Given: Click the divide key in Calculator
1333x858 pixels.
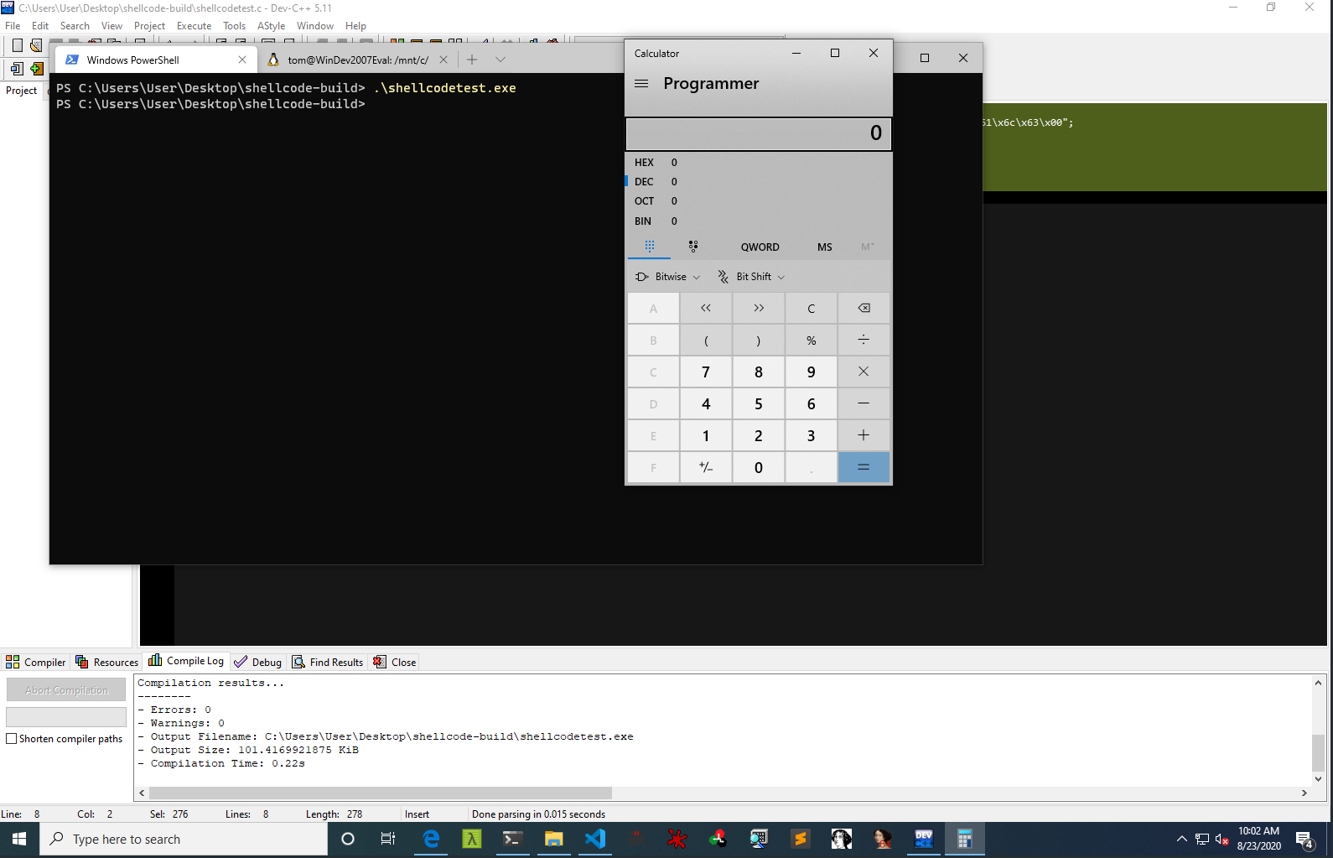Looking at the screenshot, I should click(864, 340).
